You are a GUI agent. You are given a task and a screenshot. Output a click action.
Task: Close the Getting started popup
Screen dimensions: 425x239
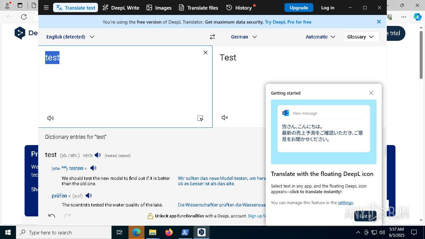371,93
